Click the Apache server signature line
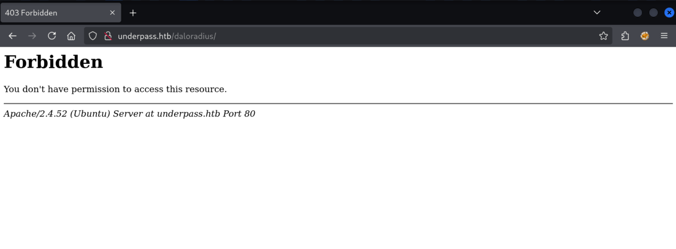This screenshot has width=676, height=249. click(x=129, y=114)
